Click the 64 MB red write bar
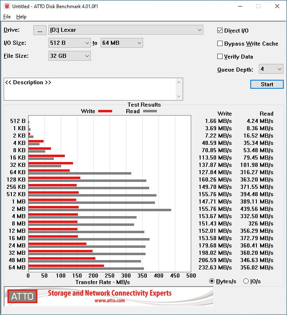Viewport: 287px width, 315px height. tap(66, 266)
